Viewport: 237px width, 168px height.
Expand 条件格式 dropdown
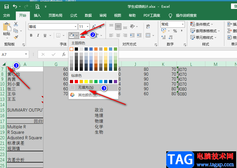[212, 24]
